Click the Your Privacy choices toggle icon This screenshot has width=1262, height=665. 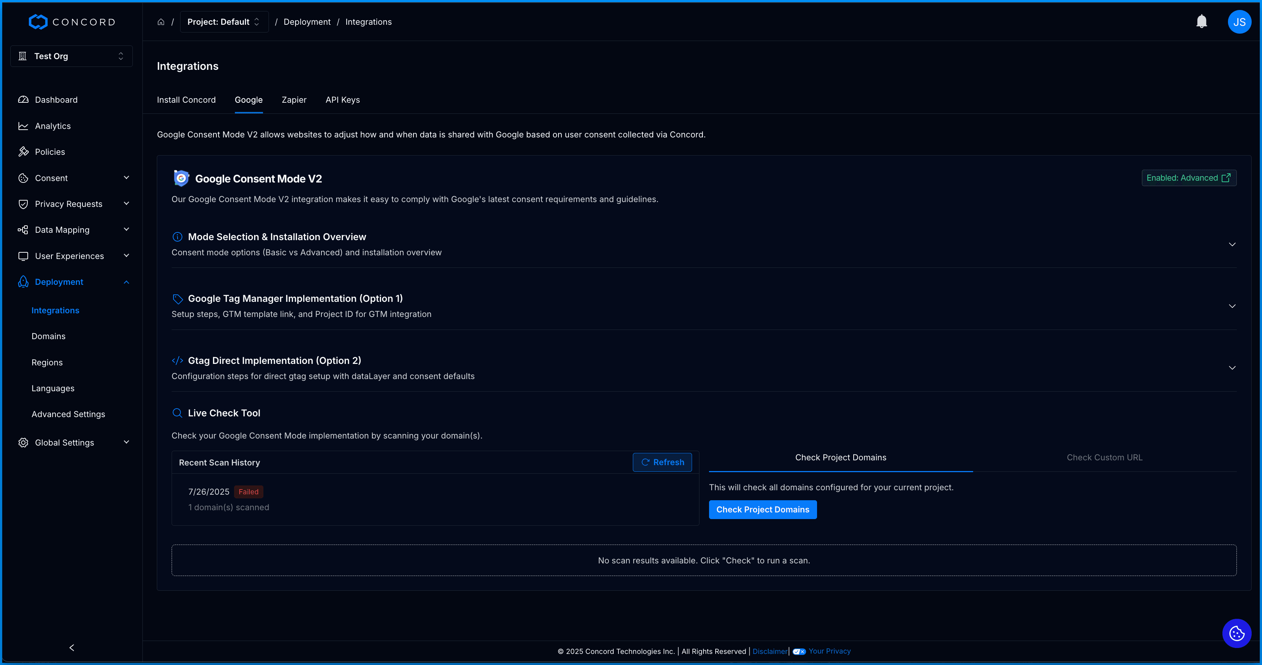[799, 651]
